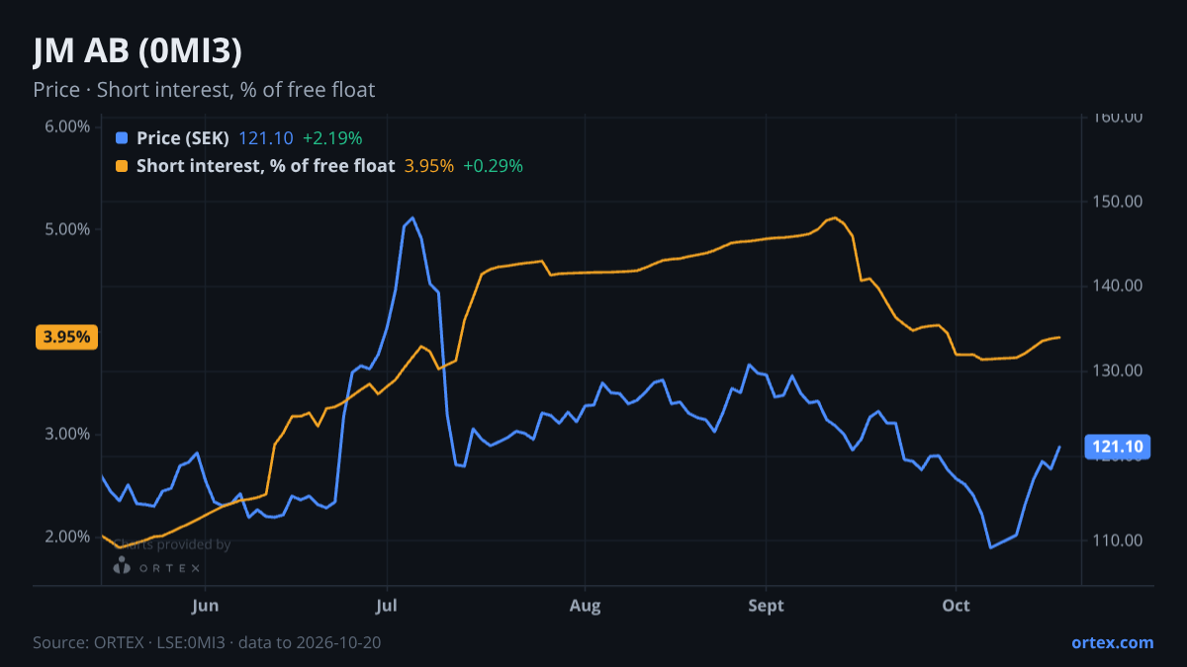Viewport: 1187px width, 667px height.
Task: Click the Jun x-axis label
Action: 205,605
